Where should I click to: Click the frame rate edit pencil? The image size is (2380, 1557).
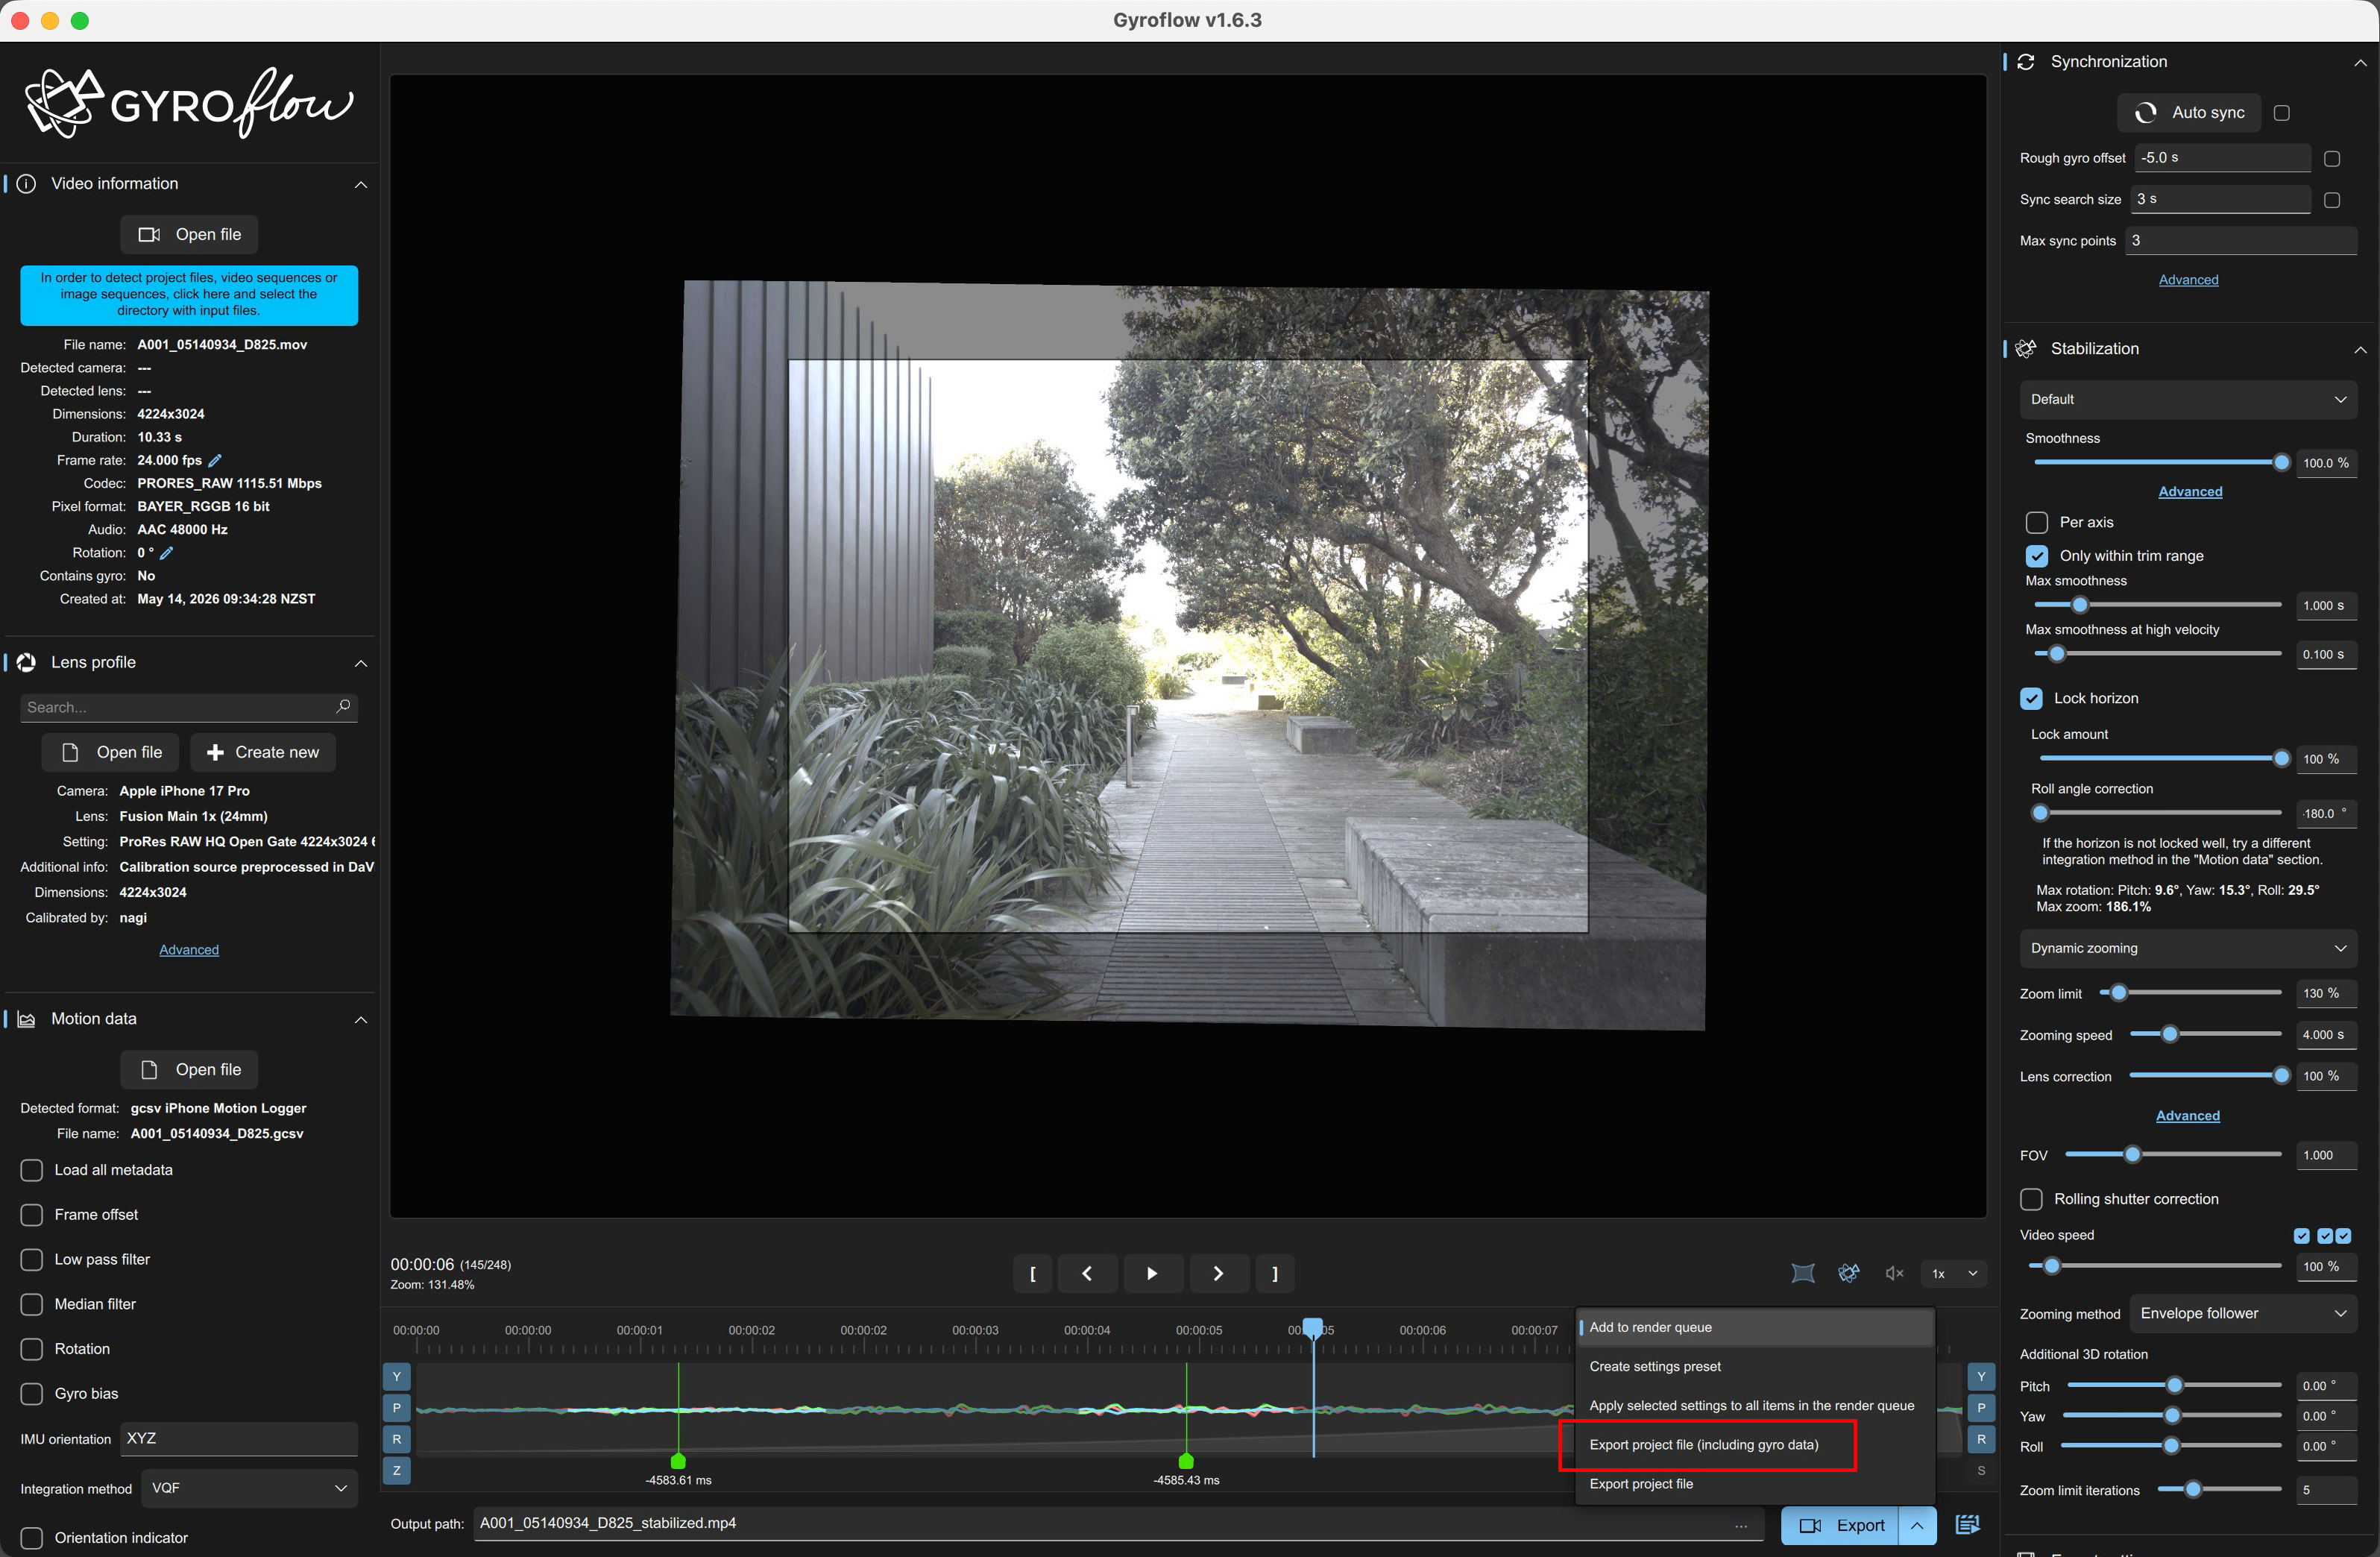[214, 461]
